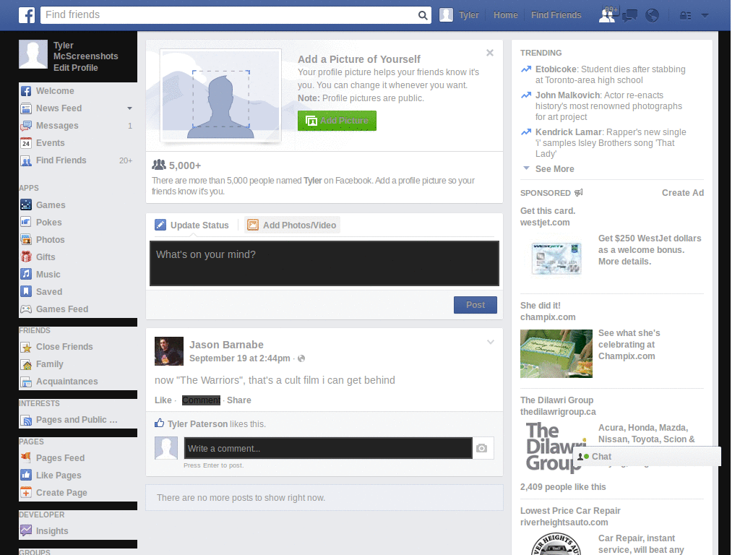Click Home in the top navigation
This screenshot has width=740, height=555.
(x=505, y=15)
